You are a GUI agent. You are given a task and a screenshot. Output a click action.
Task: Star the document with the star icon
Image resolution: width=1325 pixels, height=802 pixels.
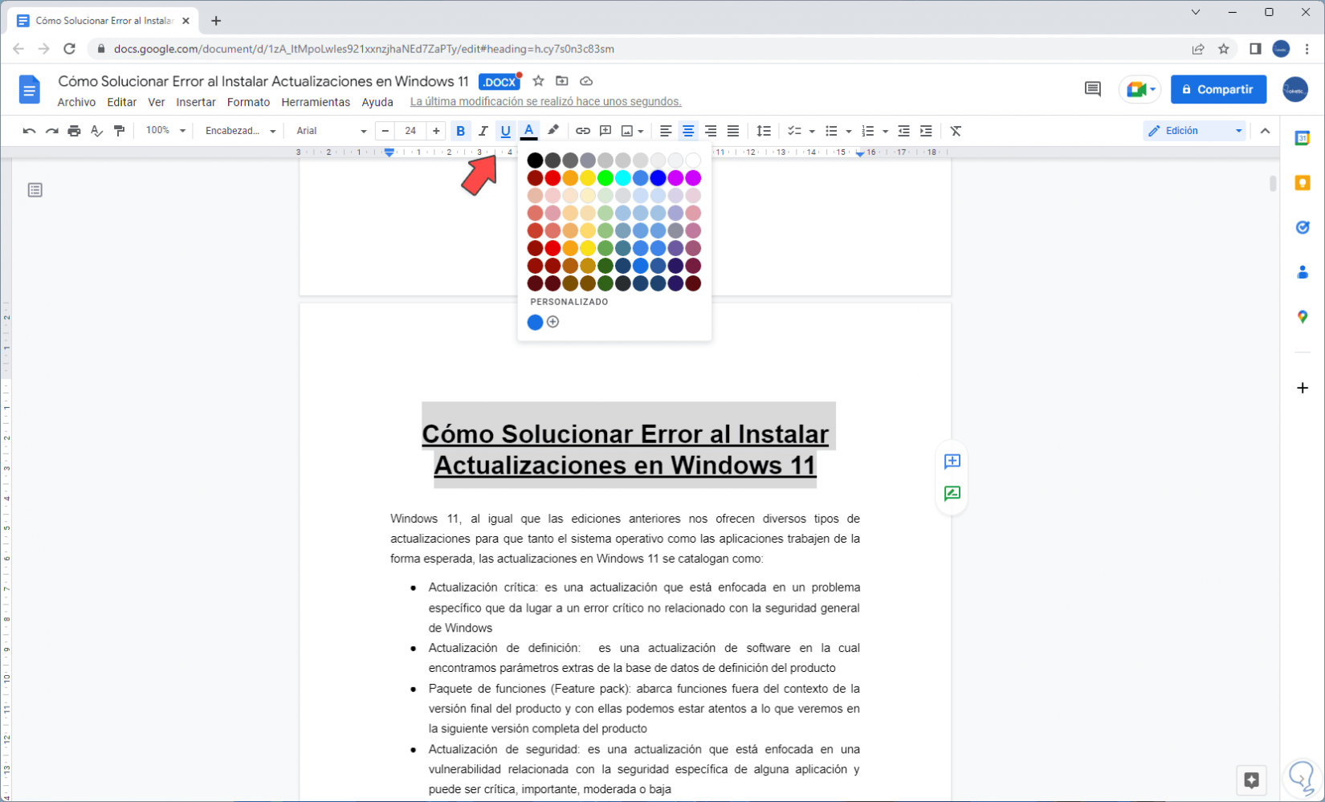click(538, 81)
